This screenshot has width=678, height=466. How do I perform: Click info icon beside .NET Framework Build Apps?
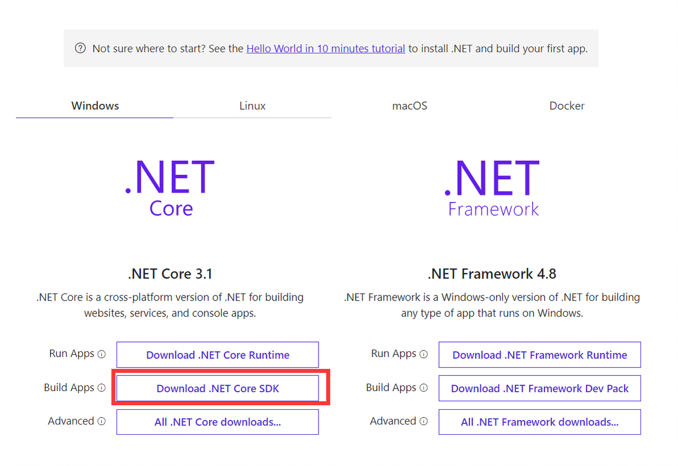[423, 388]
